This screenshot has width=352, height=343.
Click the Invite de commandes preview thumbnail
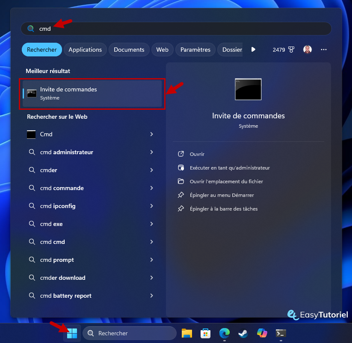(x=248, y=89)
